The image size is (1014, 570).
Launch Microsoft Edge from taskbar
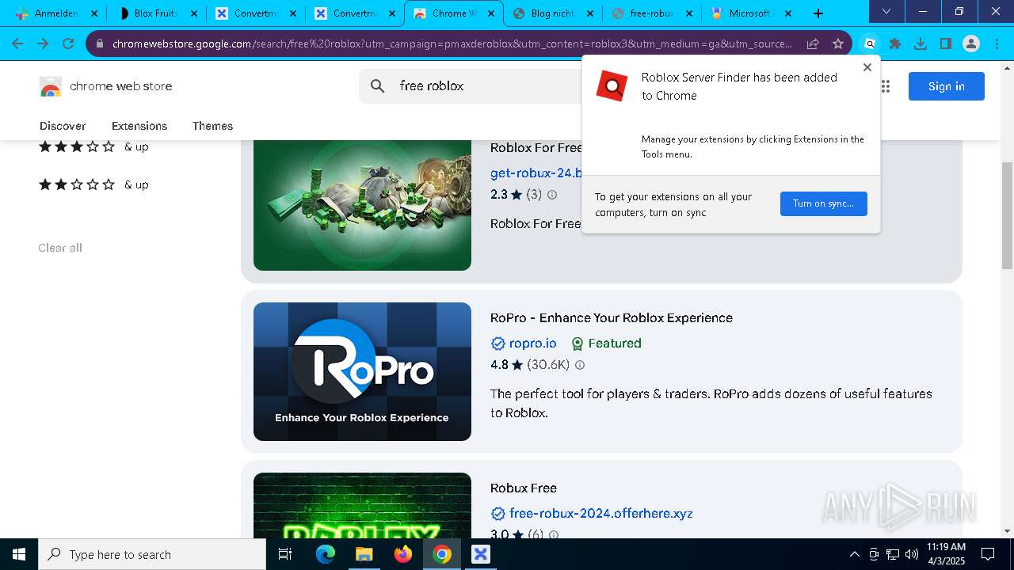pyautogui.click(x=326, y=554)
